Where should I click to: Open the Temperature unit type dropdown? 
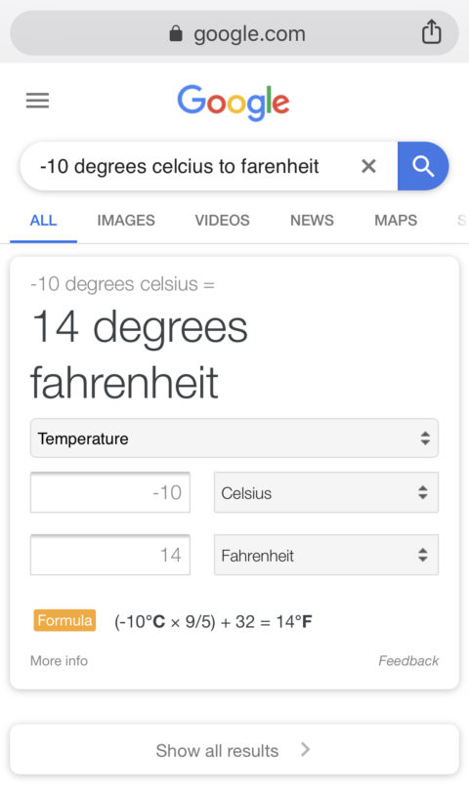click(x=234, y=438)
